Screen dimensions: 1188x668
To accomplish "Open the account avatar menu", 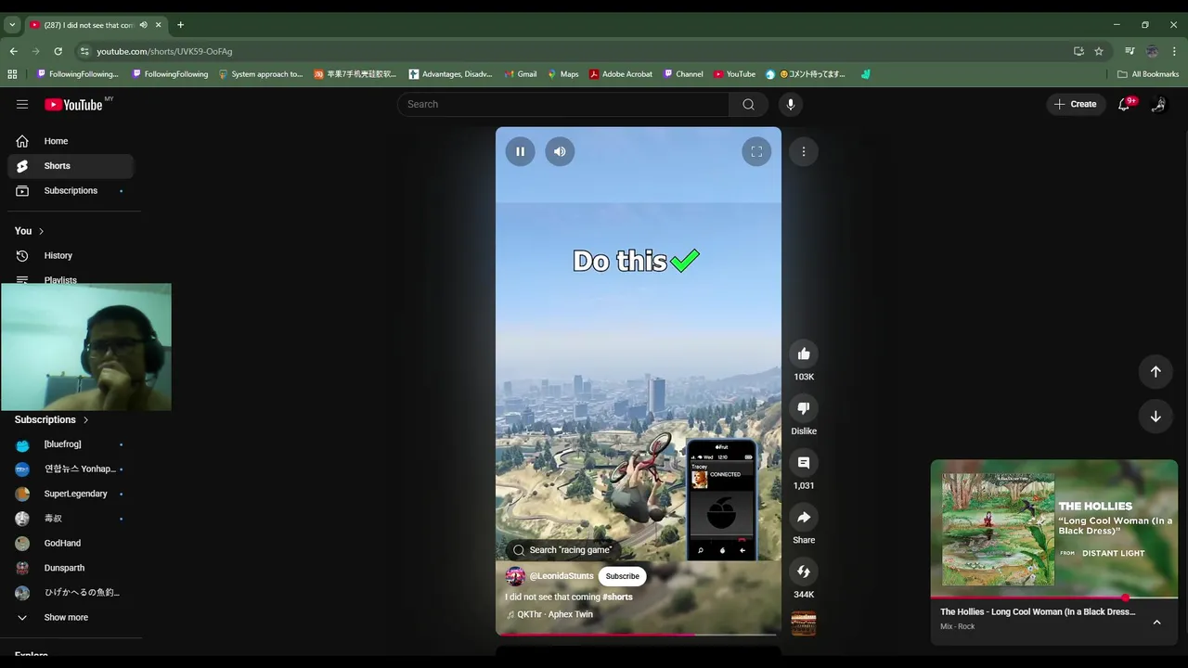I will pyautogui.click(x=1158, y=104).
